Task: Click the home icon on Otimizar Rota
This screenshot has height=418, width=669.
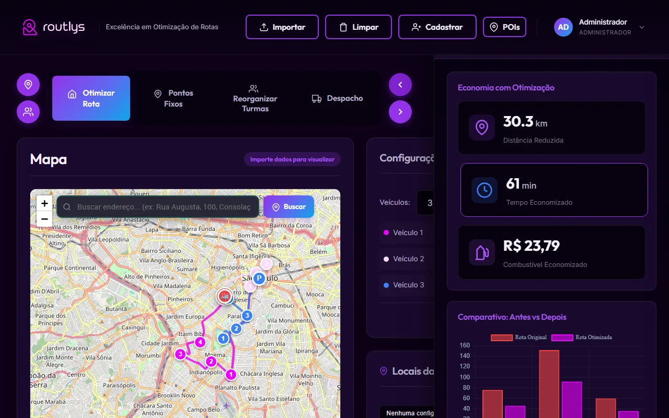Action: (72, 94)
